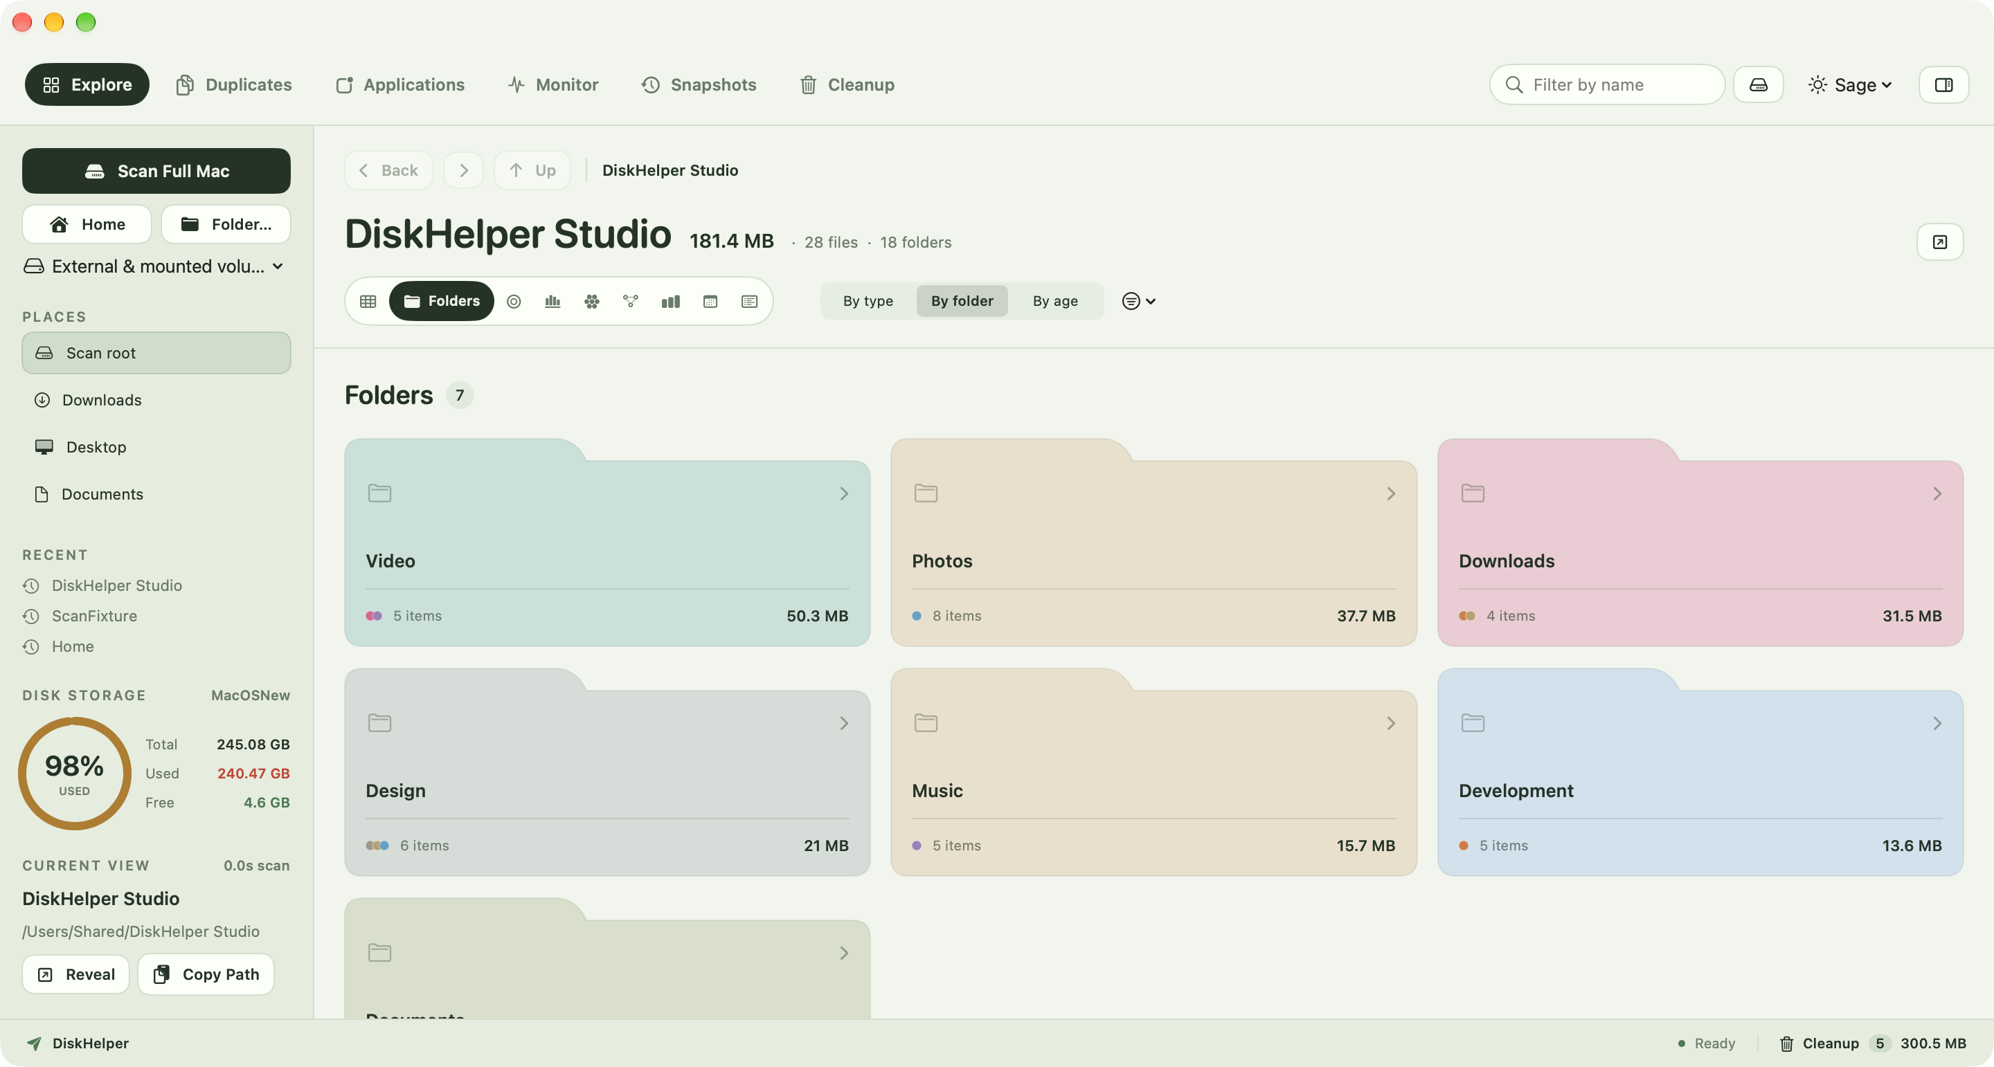Activate the Folders view mode

(441, 301)
